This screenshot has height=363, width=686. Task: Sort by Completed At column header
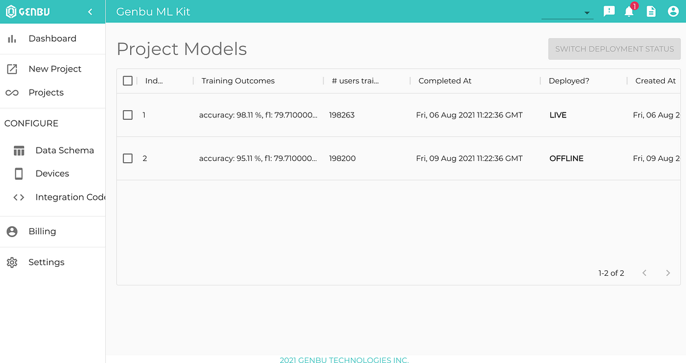pyautogui.click(x=445, y=80)
